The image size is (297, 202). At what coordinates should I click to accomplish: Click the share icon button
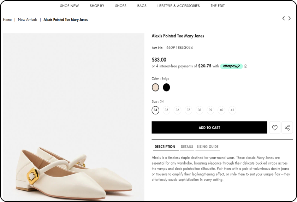pos(287,127)
